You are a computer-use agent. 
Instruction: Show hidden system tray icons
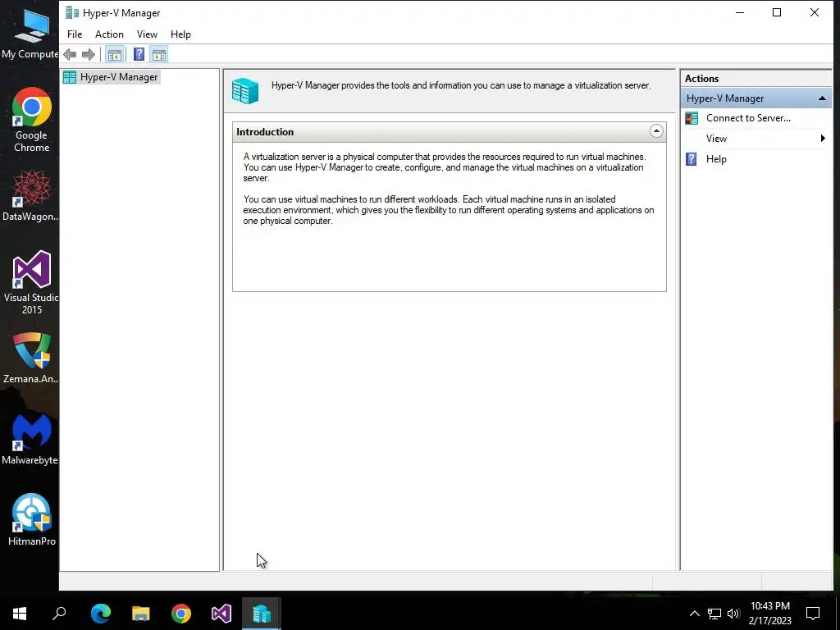point(694,614)
